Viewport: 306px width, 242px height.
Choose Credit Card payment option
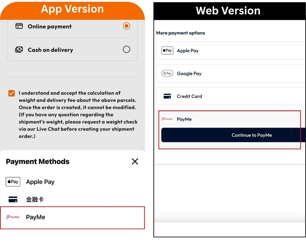(231, 96)
